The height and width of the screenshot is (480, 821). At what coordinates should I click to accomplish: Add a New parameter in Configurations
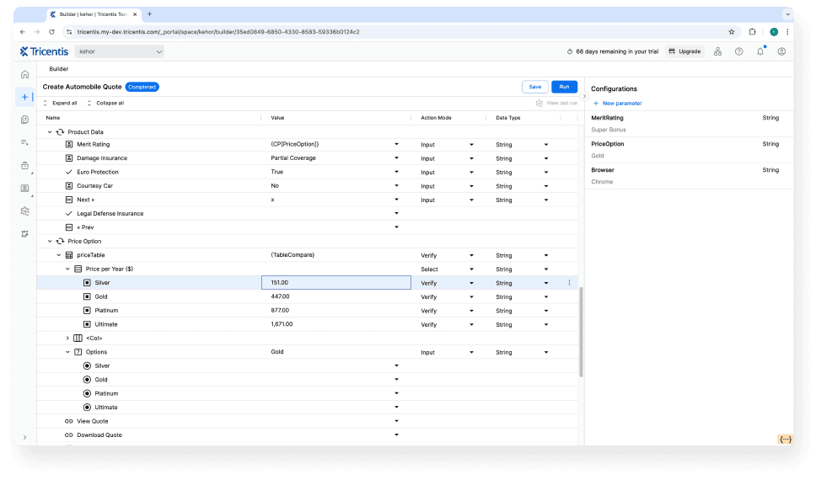pos(617,104)
